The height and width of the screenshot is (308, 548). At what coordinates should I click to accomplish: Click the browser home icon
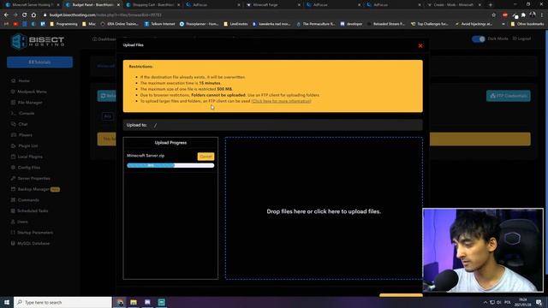point(33,15)
